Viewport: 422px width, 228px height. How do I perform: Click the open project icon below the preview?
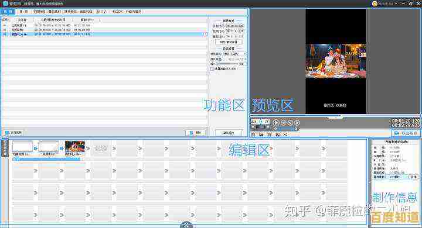click(261, 134)
